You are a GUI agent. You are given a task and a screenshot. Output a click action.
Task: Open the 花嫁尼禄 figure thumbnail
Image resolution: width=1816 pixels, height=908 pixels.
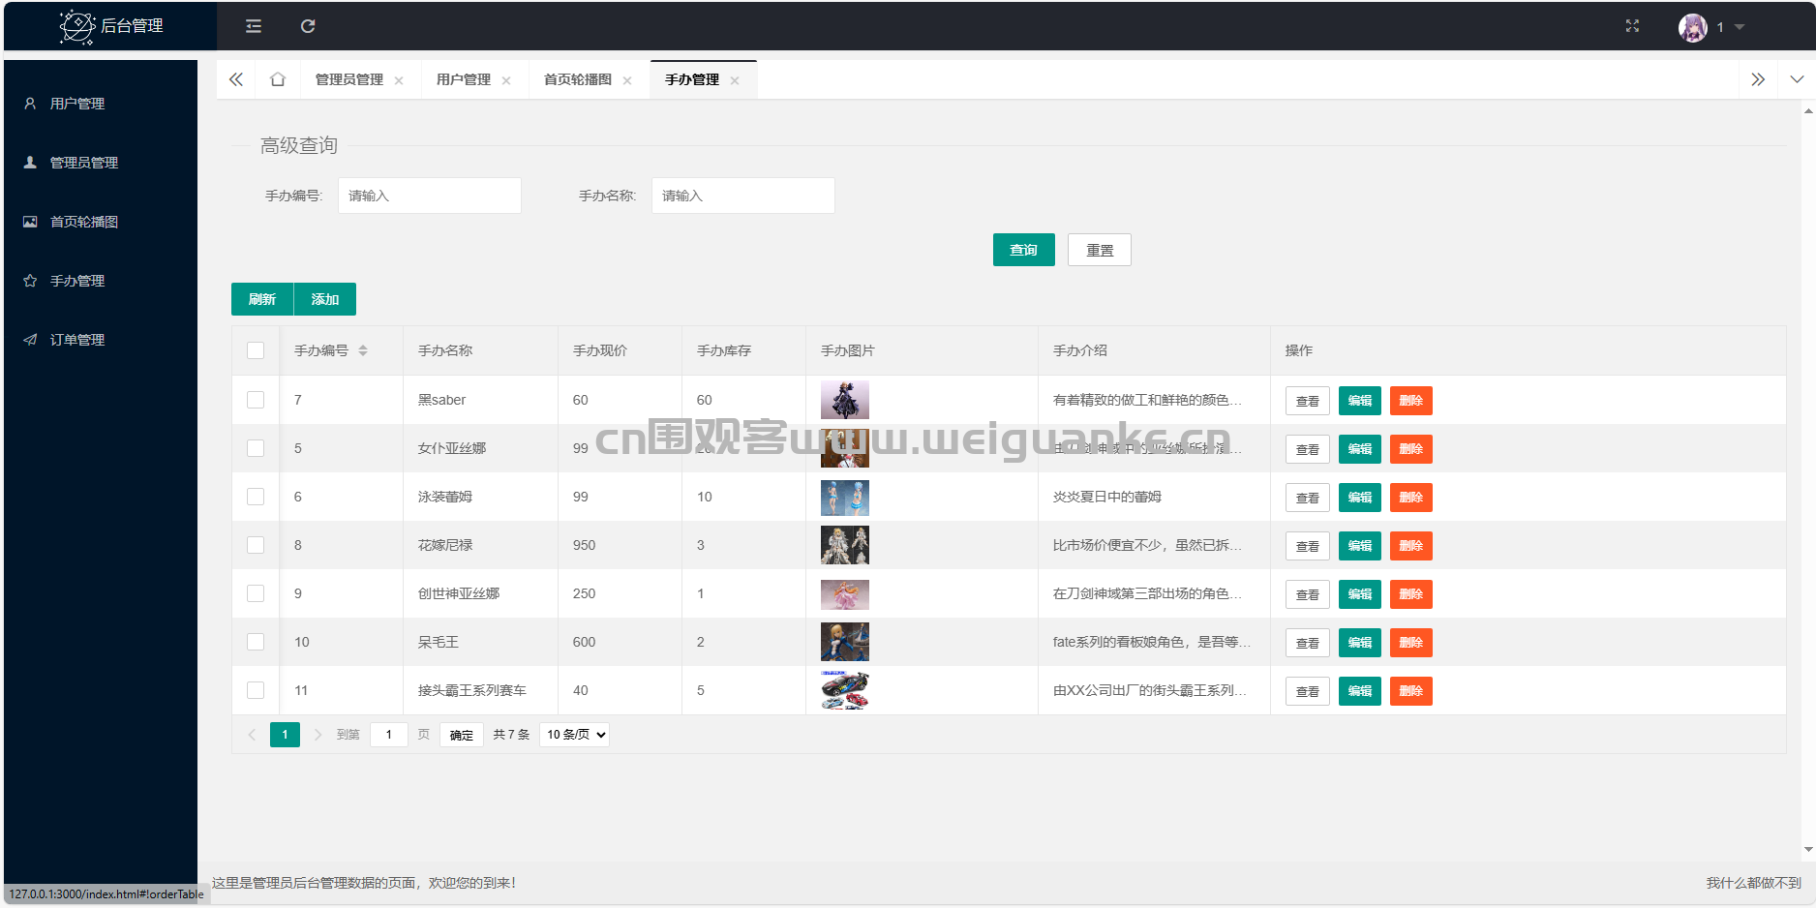[x=845, y=545]
